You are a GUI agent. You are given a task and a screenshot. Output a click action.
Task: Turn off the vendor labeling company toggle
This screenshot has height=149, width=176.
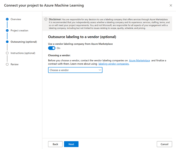pos(52,48)
